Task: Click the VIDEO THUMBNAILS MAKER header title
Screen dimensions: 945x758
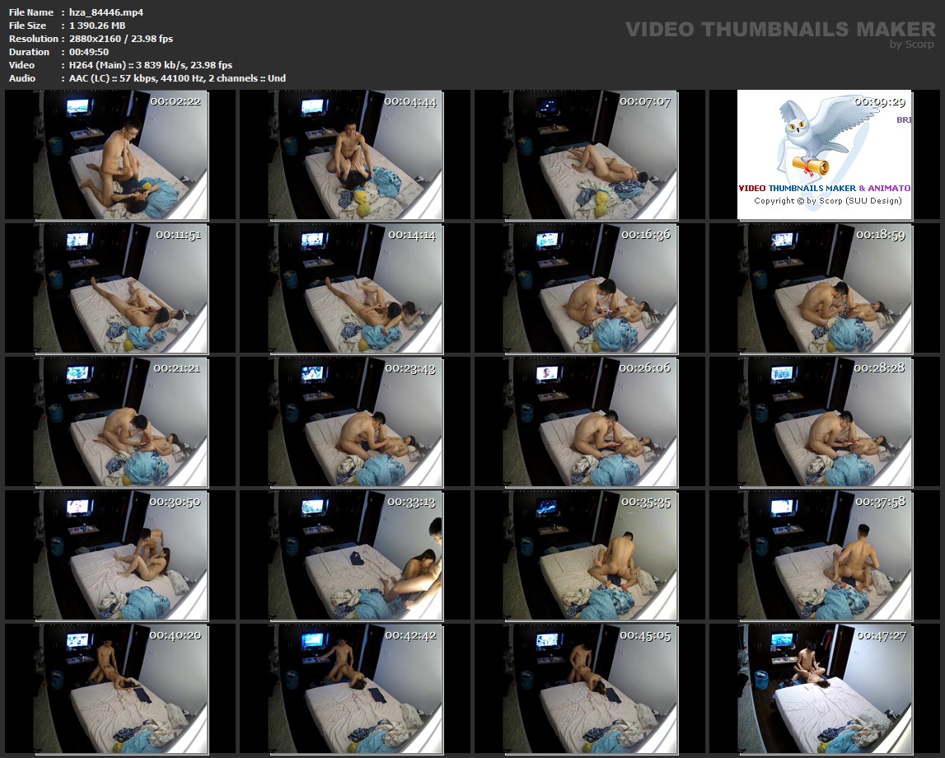Action: point(780,29)
